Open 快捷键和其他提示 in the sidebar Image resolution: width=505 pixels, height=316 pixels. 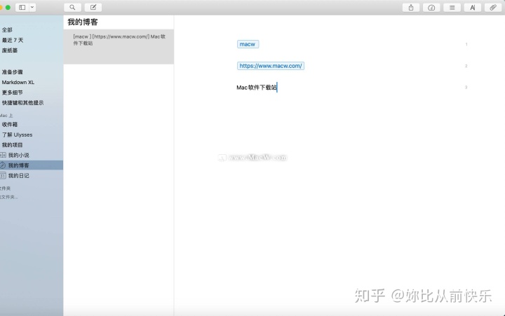click(22, 103)
